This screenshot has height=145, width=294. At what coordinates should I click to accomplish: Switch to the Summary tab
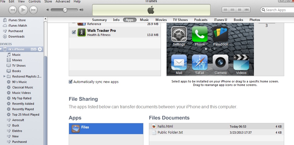coord(99,20)
